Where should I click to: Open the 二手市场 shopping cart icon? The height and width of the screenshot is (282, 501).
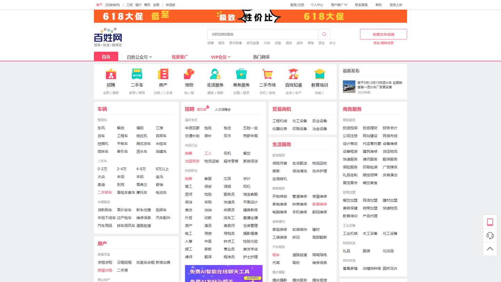268,74
